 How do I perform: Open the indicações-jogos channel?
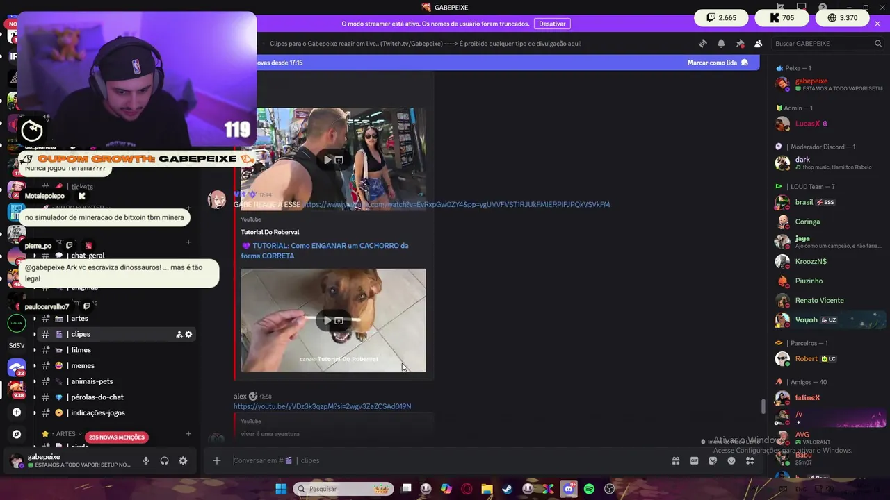[115, 412]
